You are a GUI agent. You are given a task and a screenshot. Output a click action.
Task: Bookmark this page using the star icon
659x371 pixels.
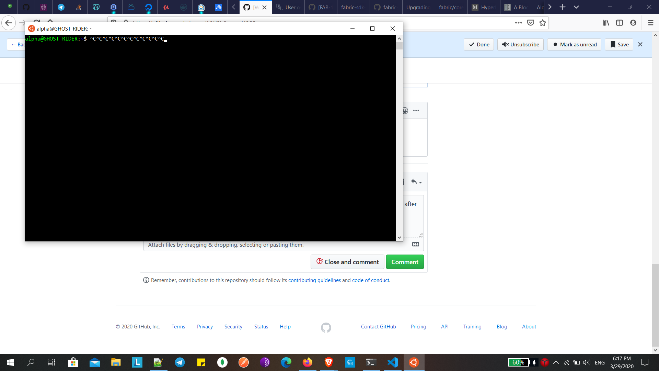pyautogui.click(x=543, y=23)
